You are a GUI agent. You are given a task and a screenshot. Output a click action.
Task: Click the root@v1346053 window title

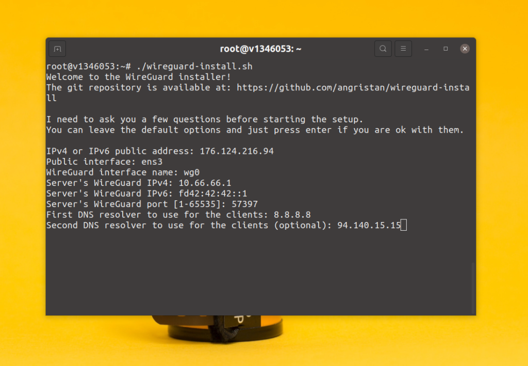[x=260, y=49]
